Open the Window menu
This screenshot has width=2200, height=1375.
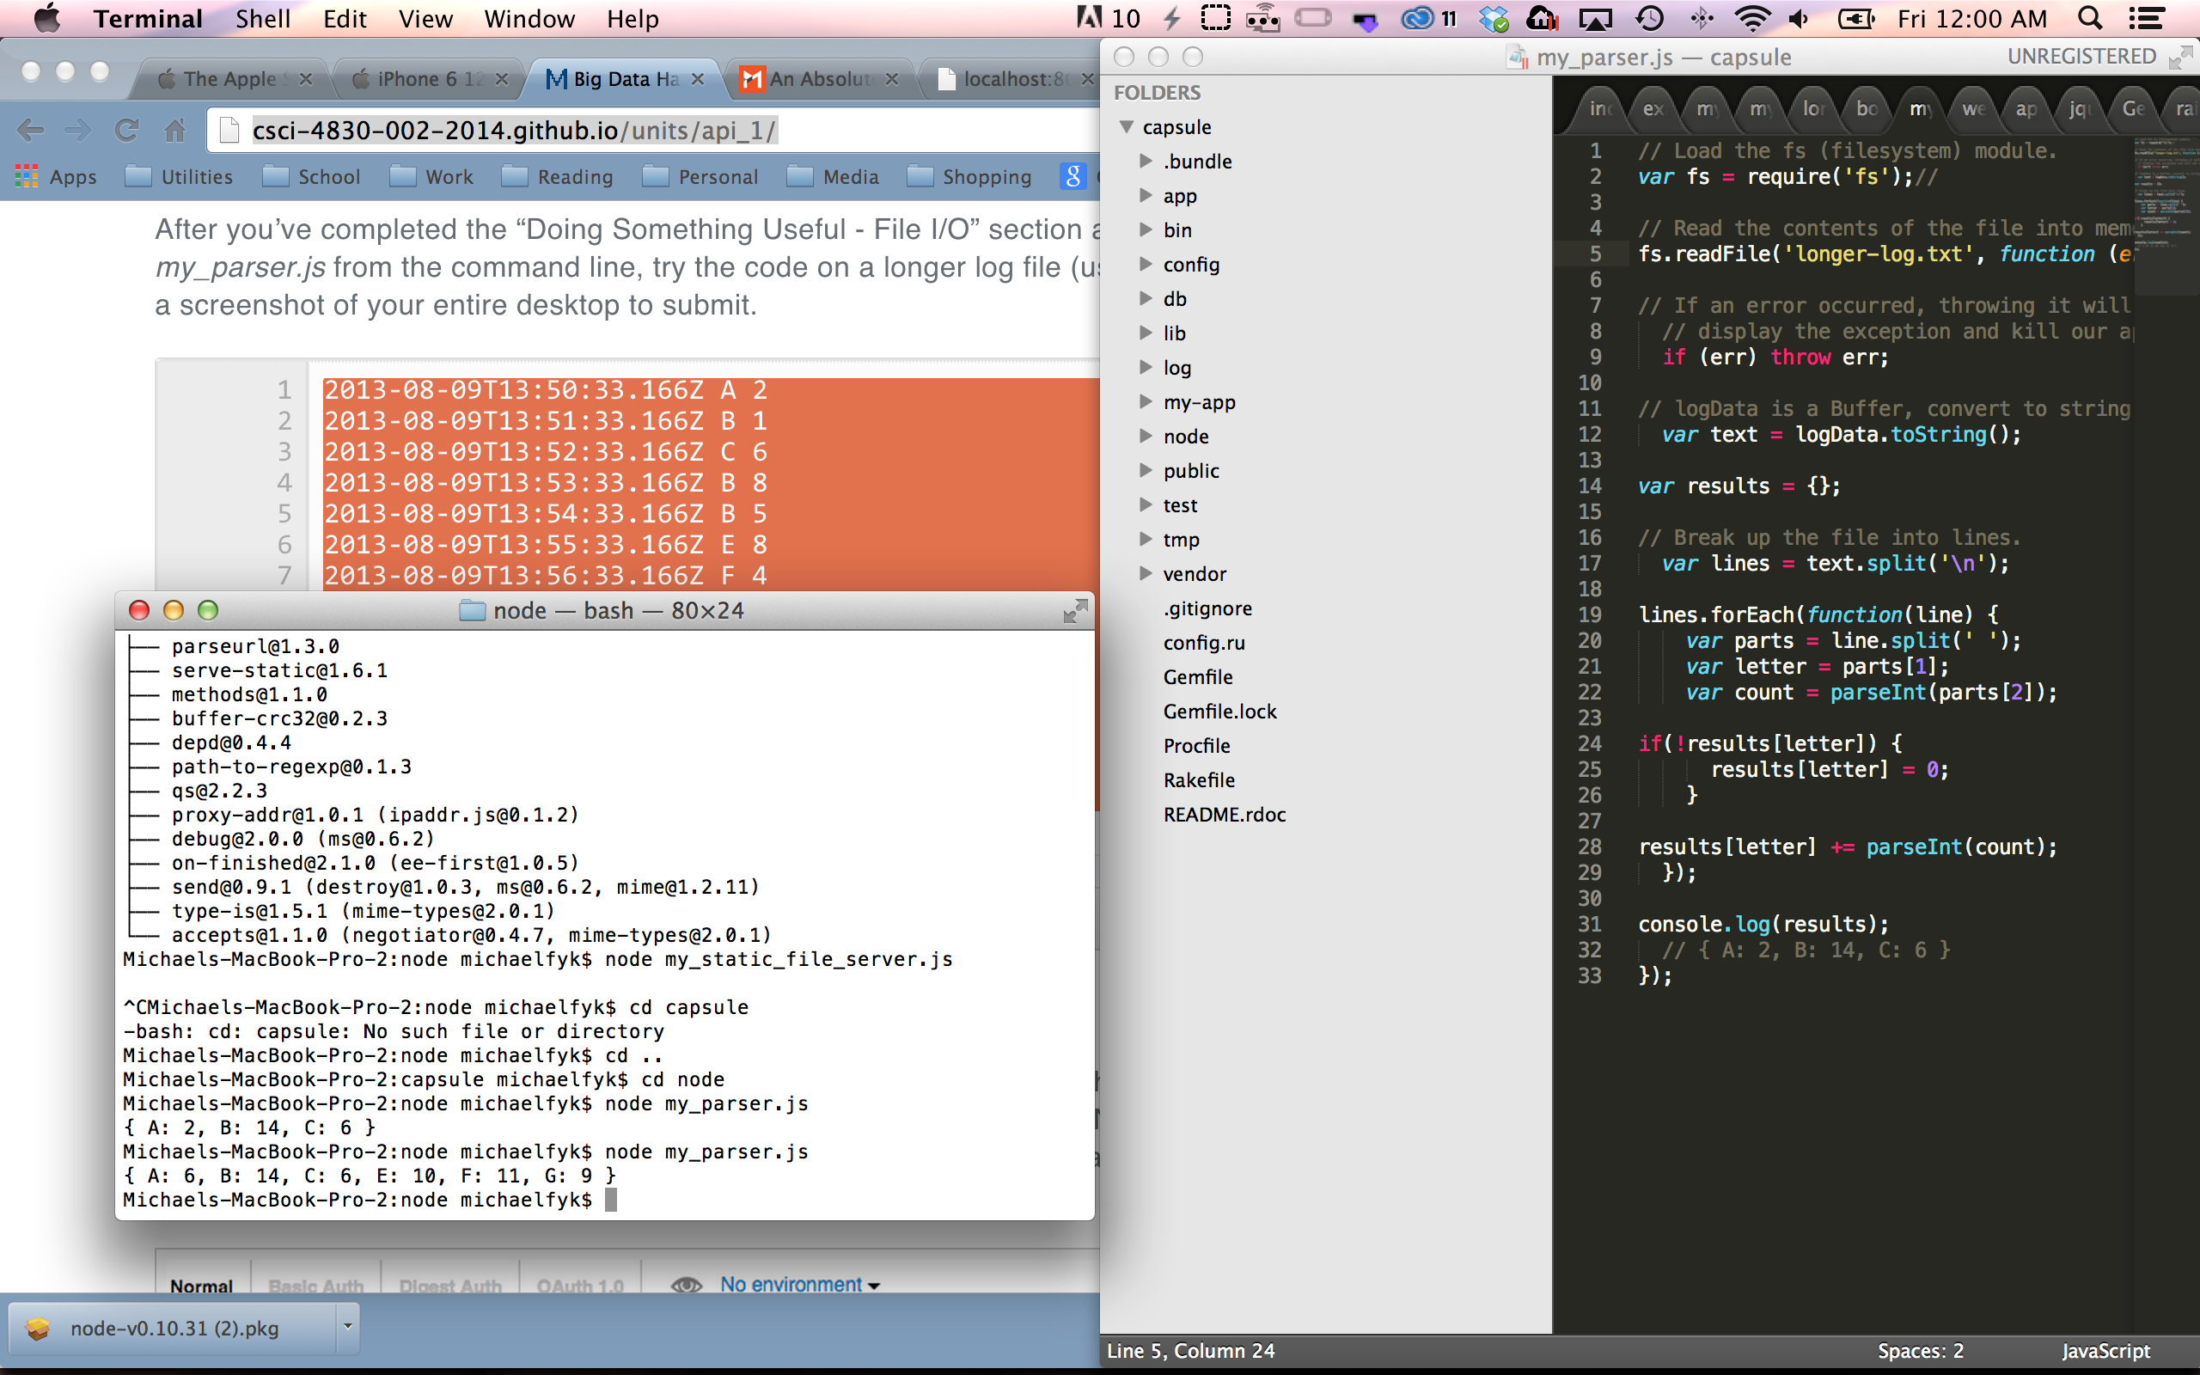click(529, 18)
